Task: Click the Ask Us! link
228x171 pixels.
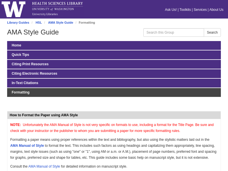Action: (x=171, y=10)
